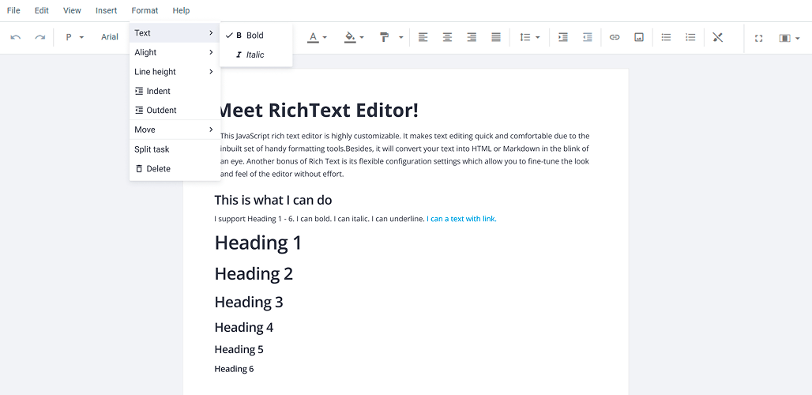
Task: Align text to the left
Action: pos(423,37)
